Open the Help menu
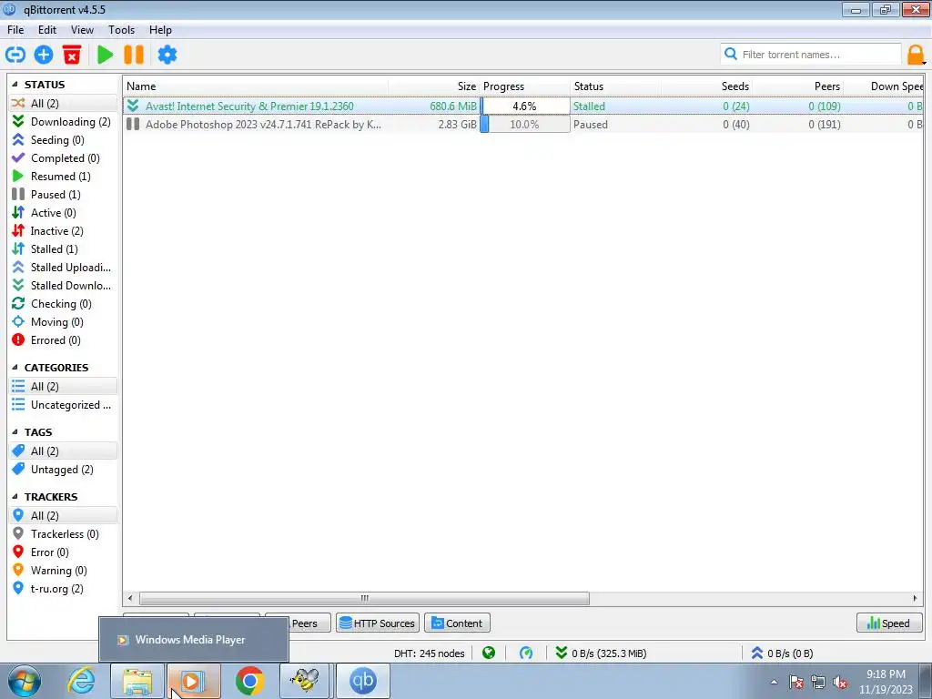Image resolution: width=932 pixels, height=699 pixels. (x=160, y=30)
